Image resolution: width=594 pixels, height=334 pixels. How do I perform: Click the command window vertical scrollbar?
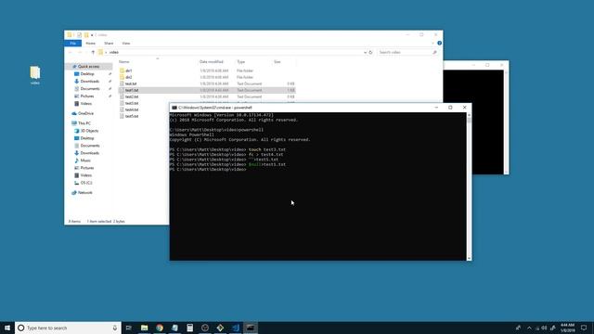coord(469,186)
